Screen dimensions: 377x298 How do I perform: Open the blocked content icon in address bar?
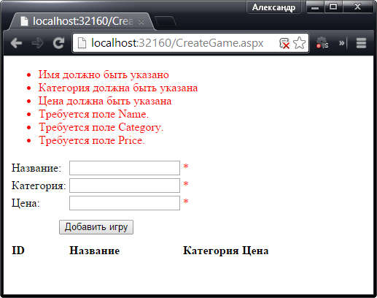tap(284, 43)
